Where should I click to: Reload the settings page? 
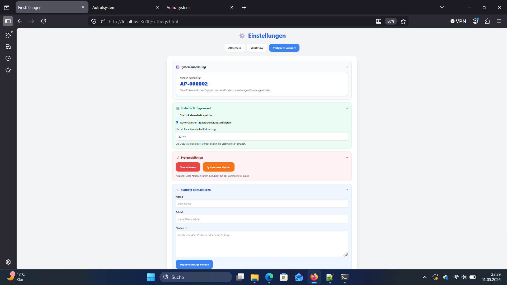[x=44, y=21]
